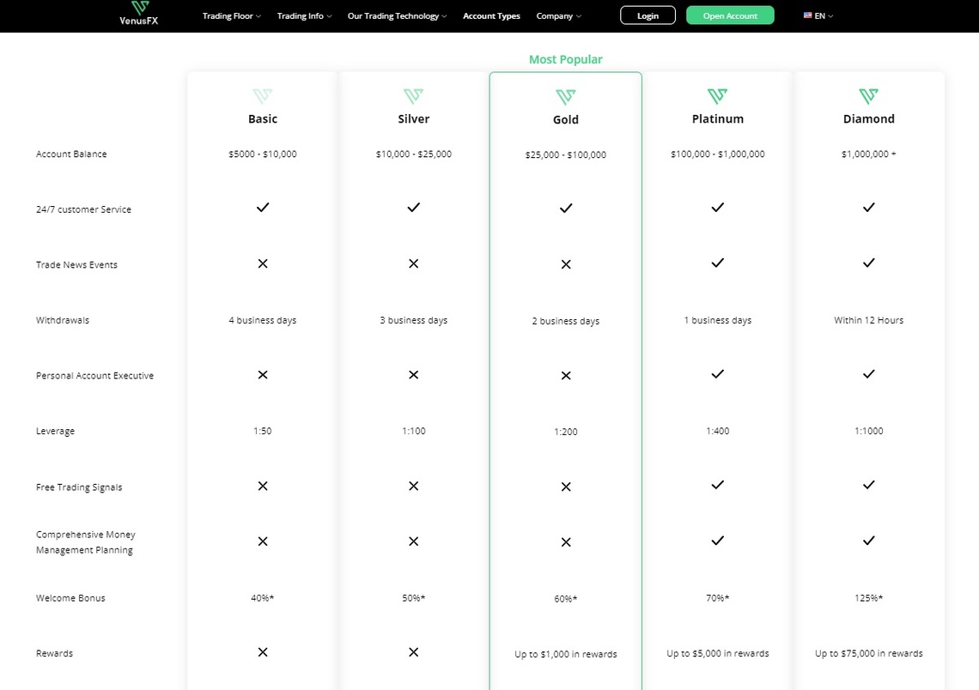This screenshot has width=979, height=690.
Task: Click Platinum Comprehensive Money Management checkmark
Action: [x=717, y=541]
